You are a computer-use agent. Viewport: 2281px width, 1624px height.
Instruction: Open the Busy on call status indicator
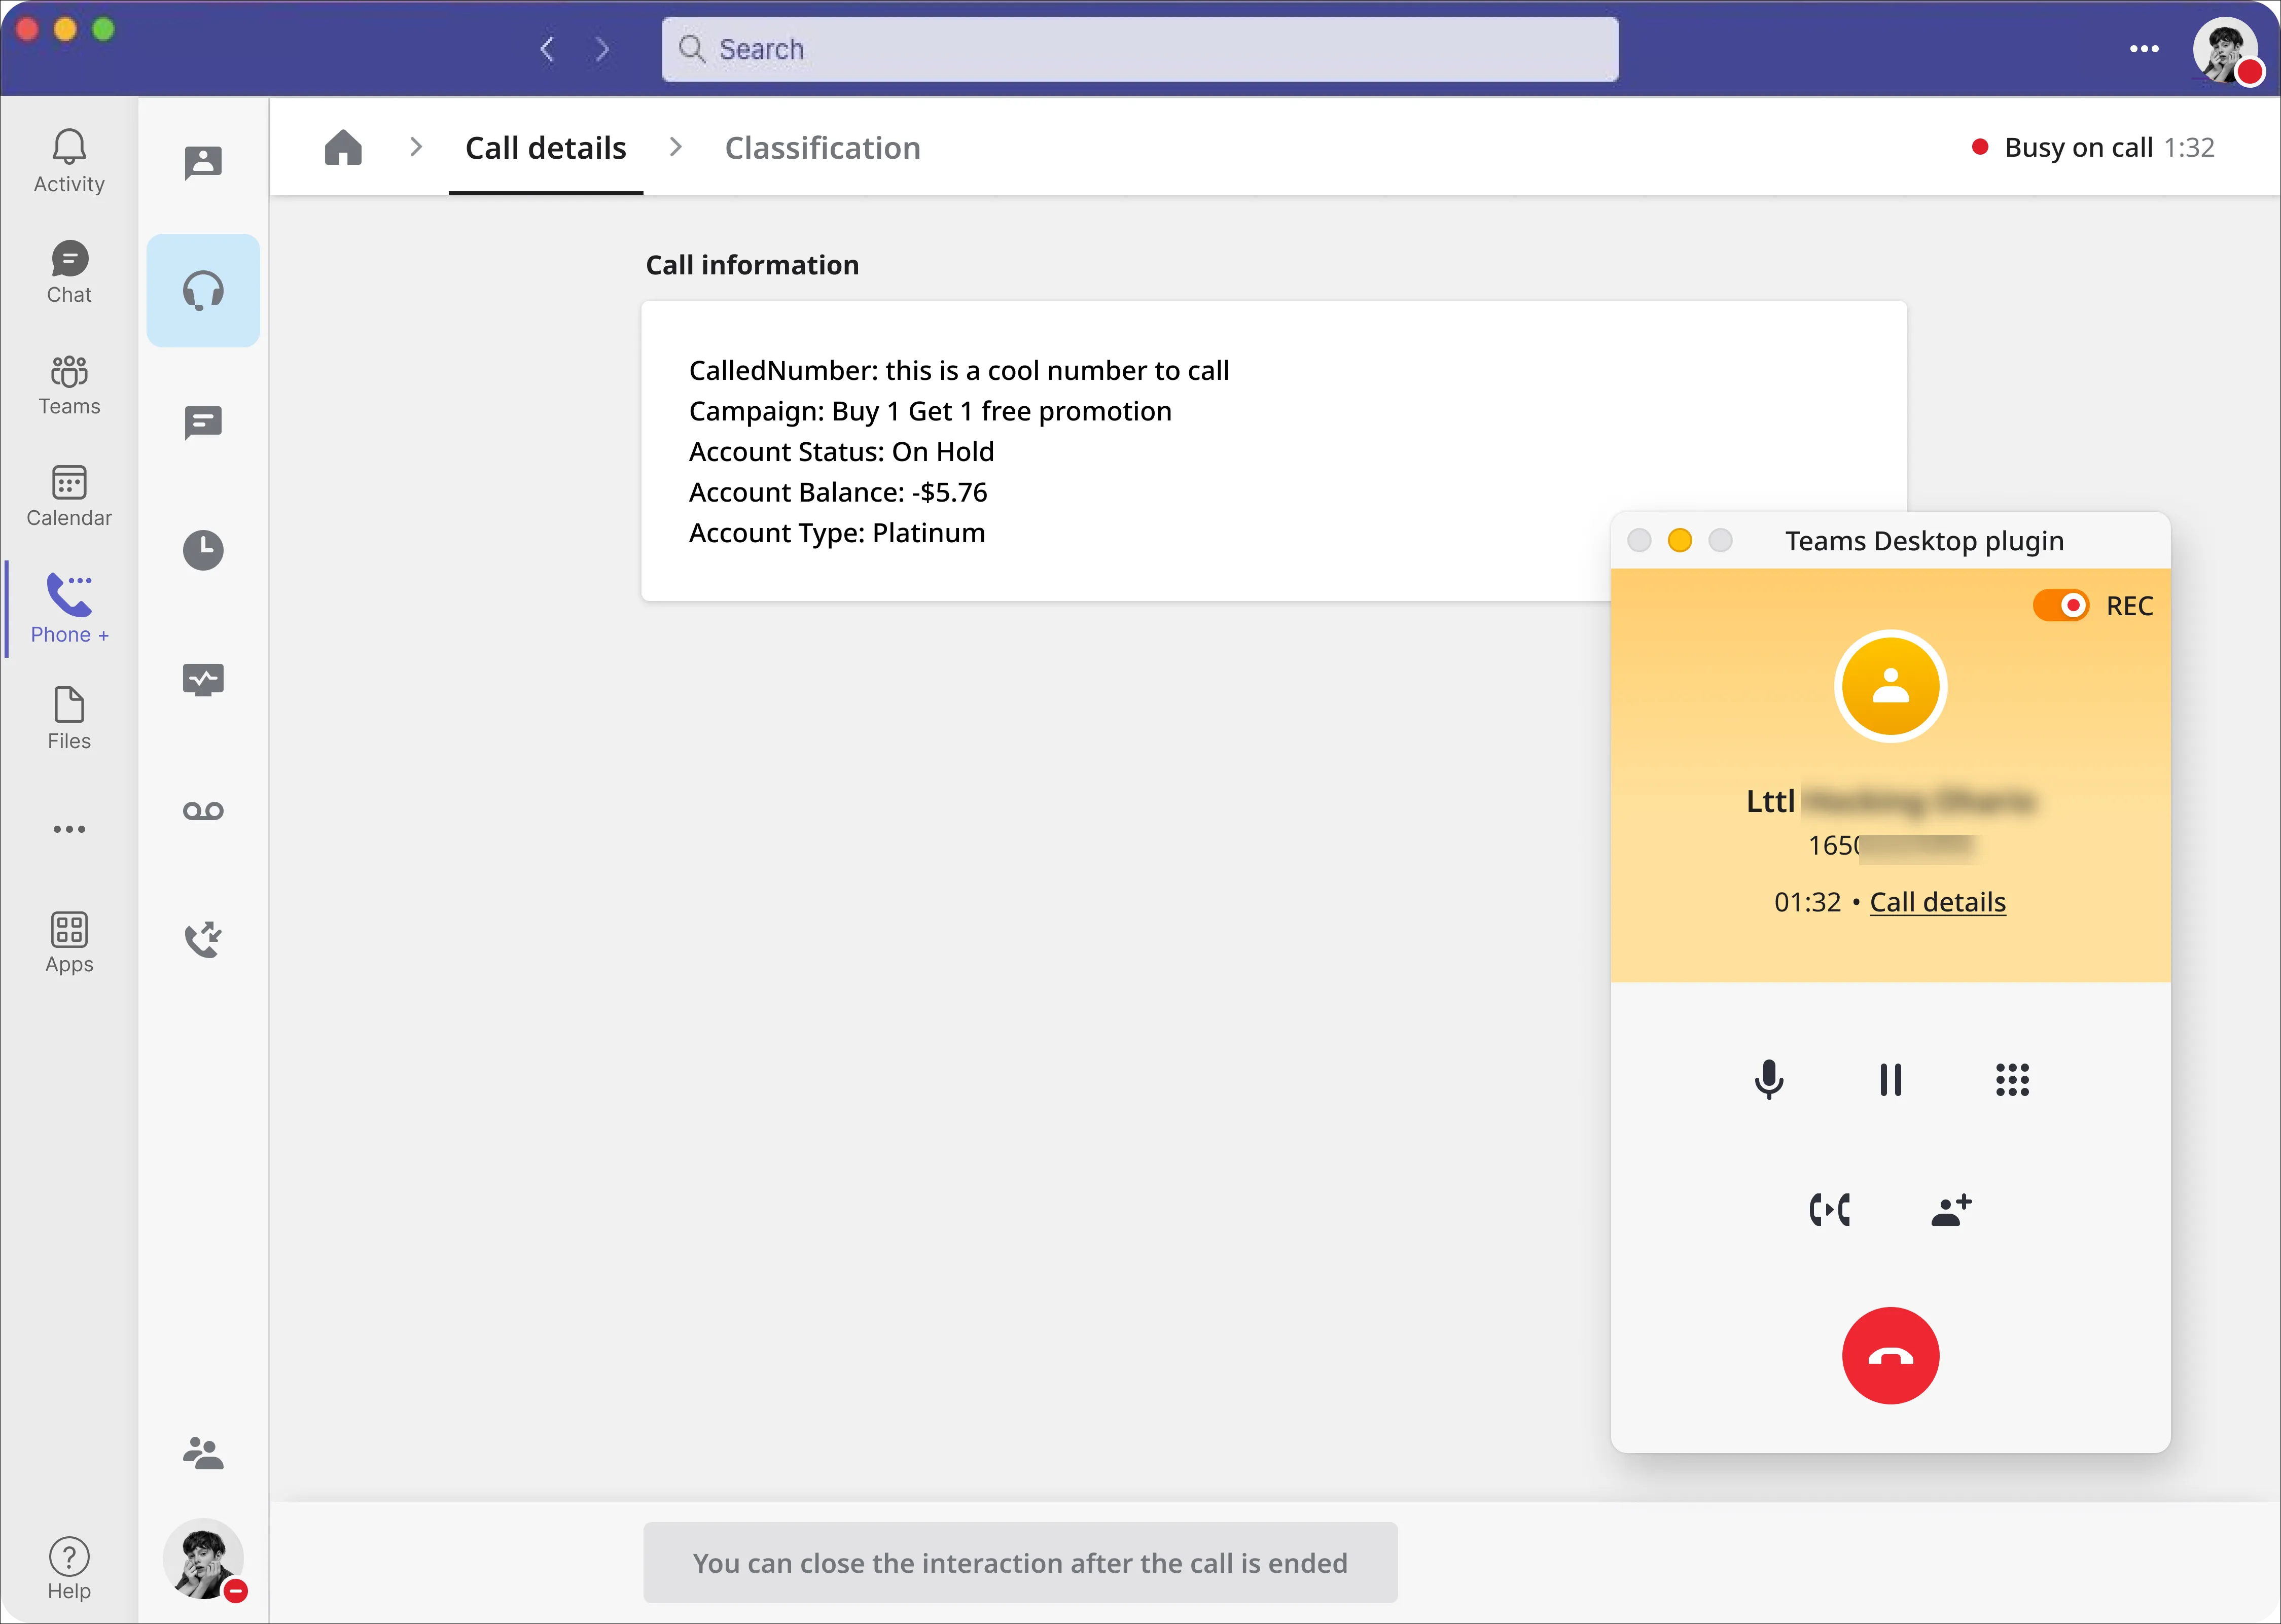[x=2092, y=148]
